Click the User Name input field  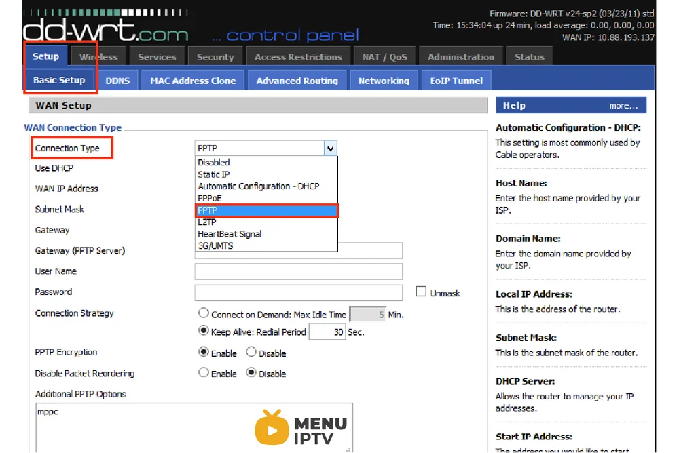(298, 271)
